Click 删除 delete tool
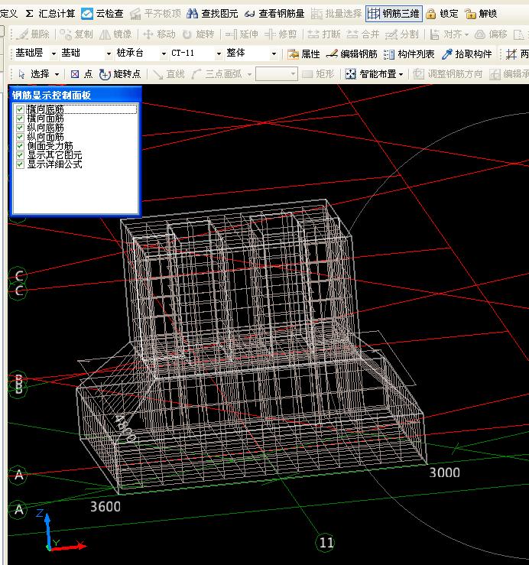The height and width of the screenshot is (565, 529). click(33, 34)
